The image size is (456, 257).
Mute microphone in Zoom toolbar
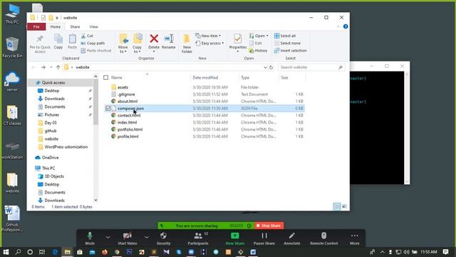tap(90, 238)
